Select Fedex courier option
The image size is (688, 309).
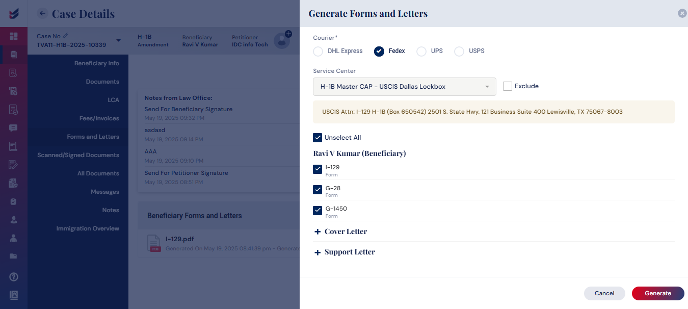tap(379, 51)
